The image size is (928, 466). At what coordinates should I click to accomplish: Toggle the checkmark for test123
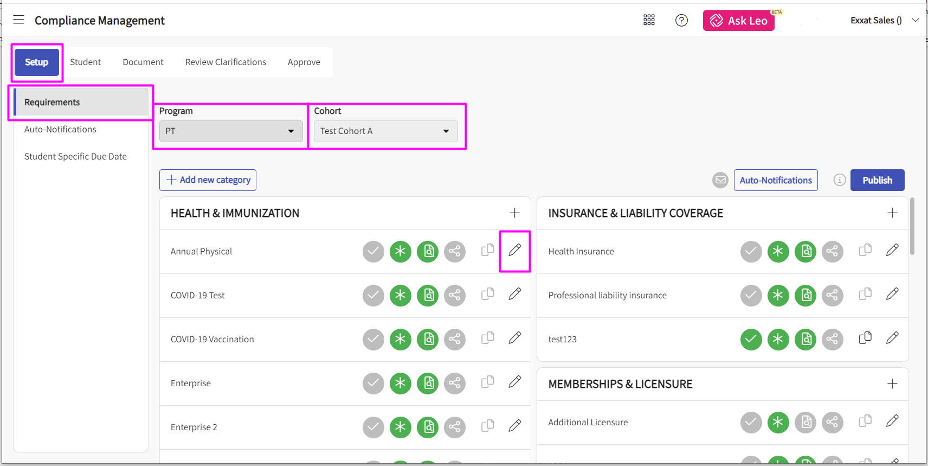tap(751, 340)
